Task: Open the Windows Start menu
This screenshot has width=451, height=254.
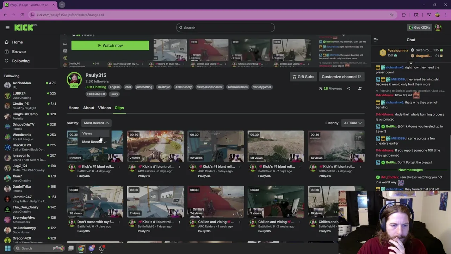Action: pos(7,248)
